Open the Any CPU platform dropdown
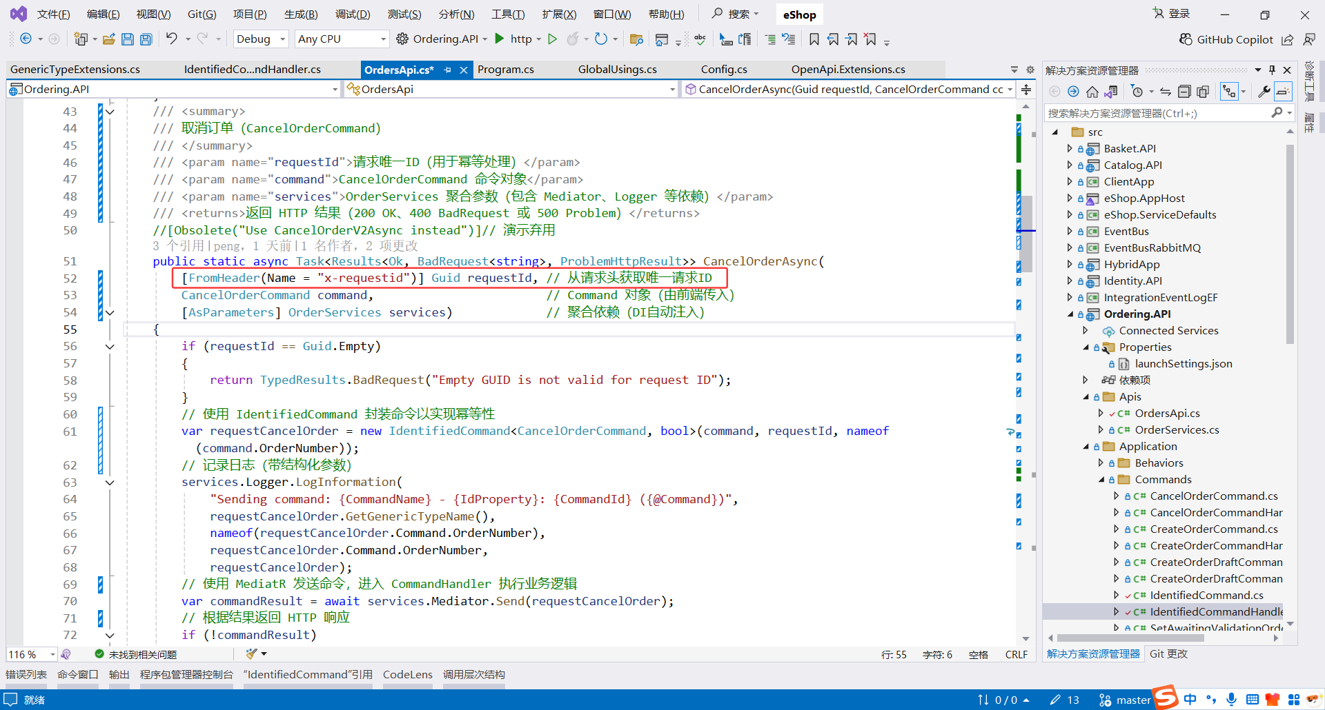Viewport: 1325px width, 710px height. point(342,39)
